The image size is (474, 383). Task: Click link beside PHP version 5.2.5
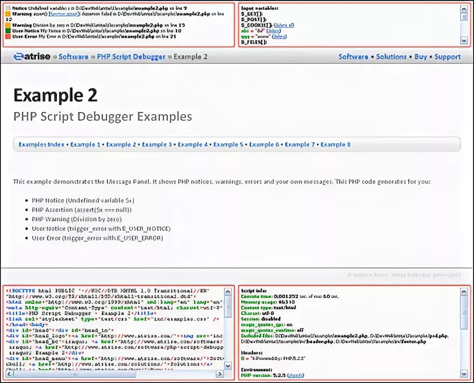click(295, 375)
